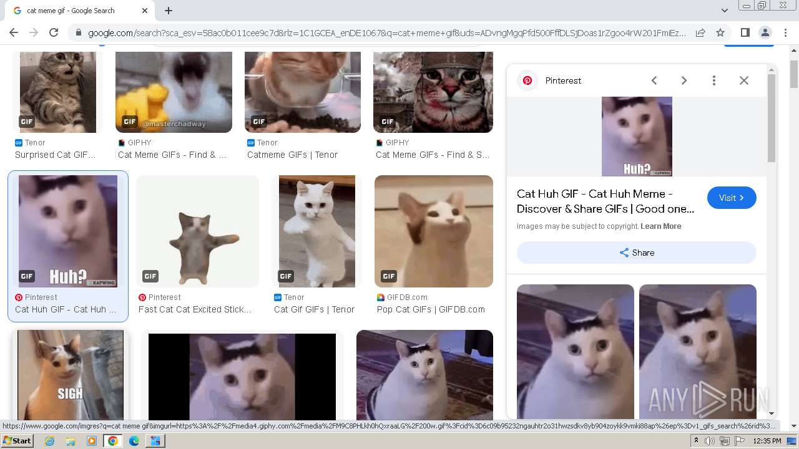
Task: Open the volume control in tray
Action: (x=710, y=441)
